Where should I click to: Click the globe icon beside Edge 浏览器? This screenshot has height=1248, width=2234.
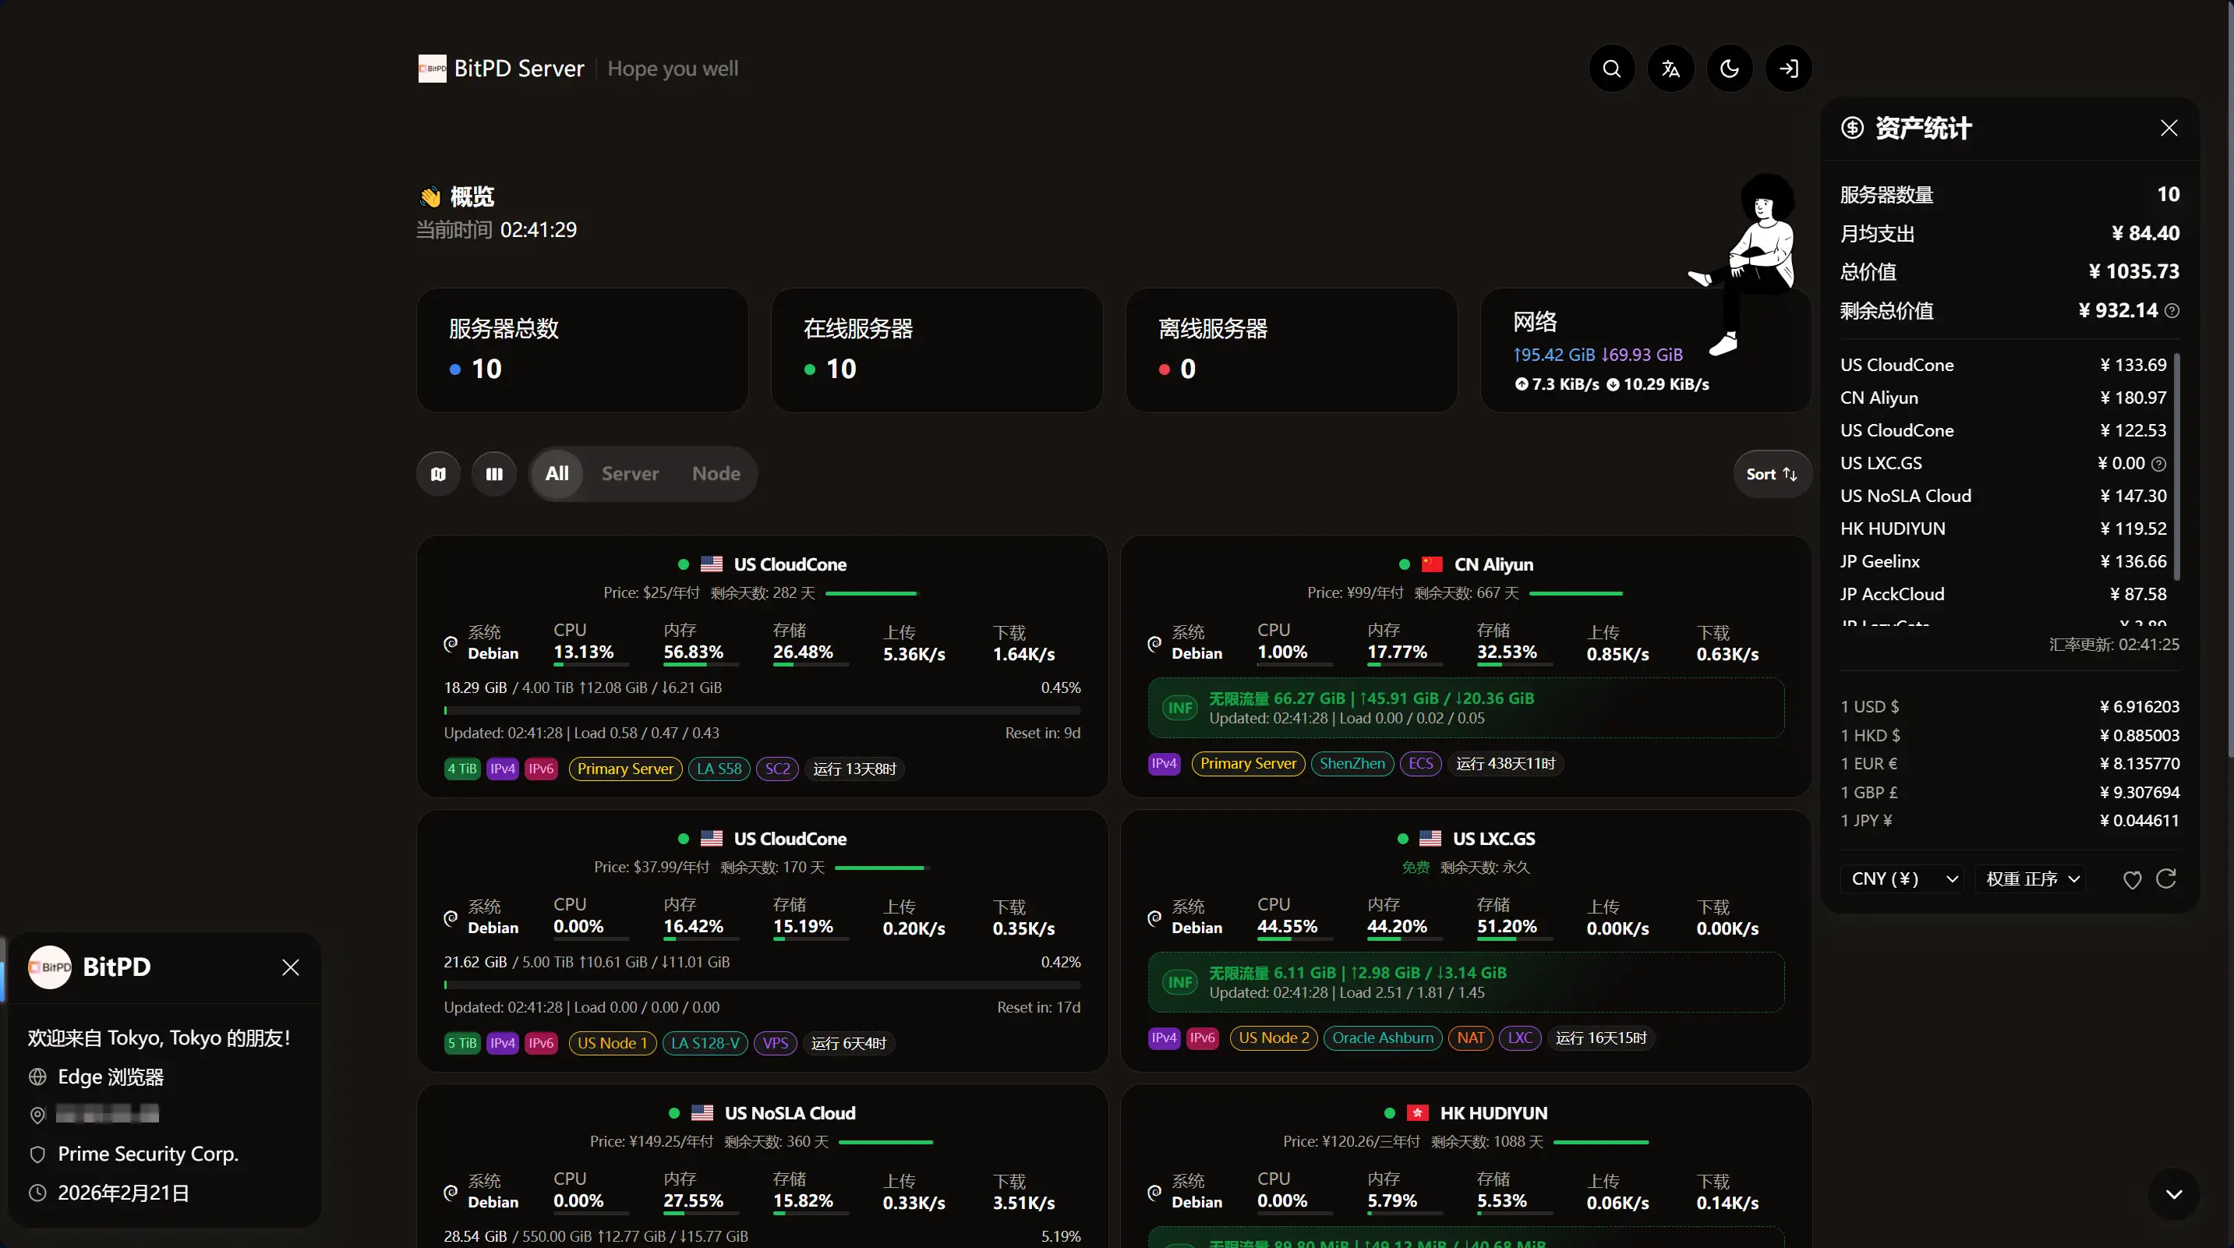(37, 1077)
